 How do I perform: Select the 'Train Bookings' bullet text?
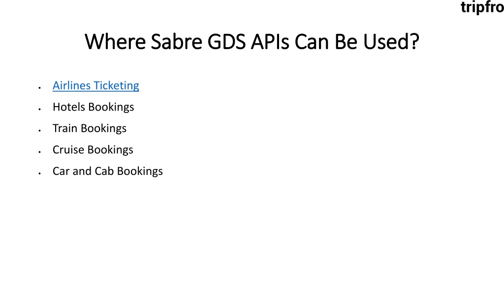point(90,128)
